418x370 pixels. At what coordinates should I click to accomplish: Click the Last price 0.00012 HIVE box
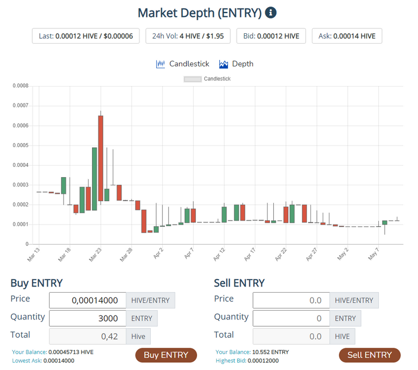[x=86, y=36]
